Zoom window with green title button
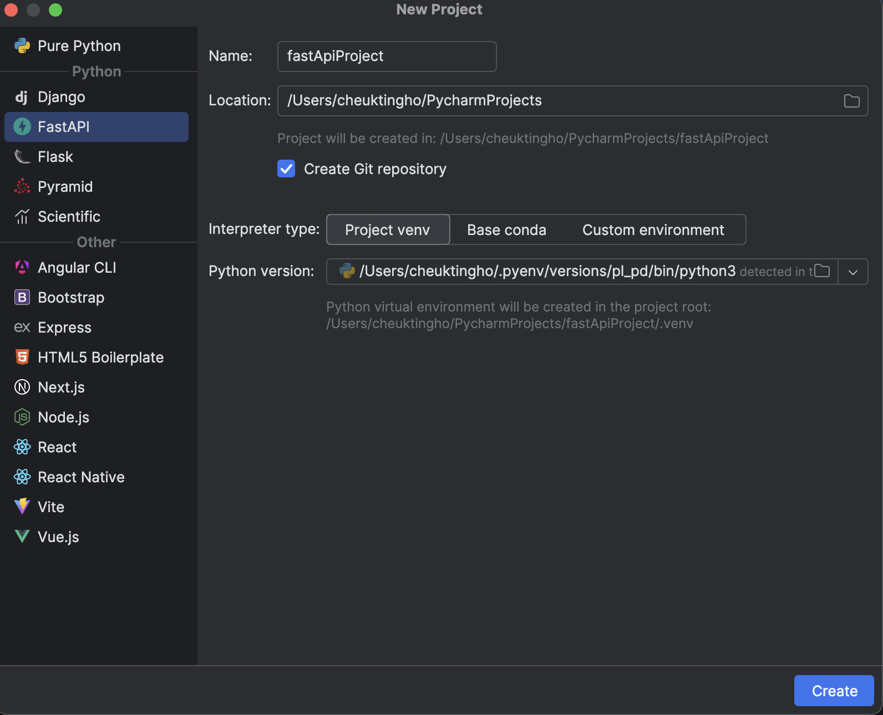The height and width of the screenshot is (715, 883). pyautogui.click(x=55, y=10)
